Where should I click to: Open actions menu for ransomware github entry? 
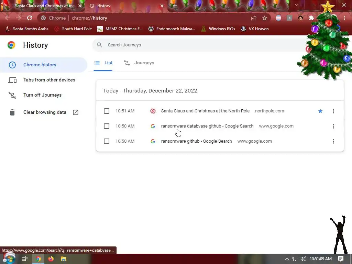coord(333,141)
